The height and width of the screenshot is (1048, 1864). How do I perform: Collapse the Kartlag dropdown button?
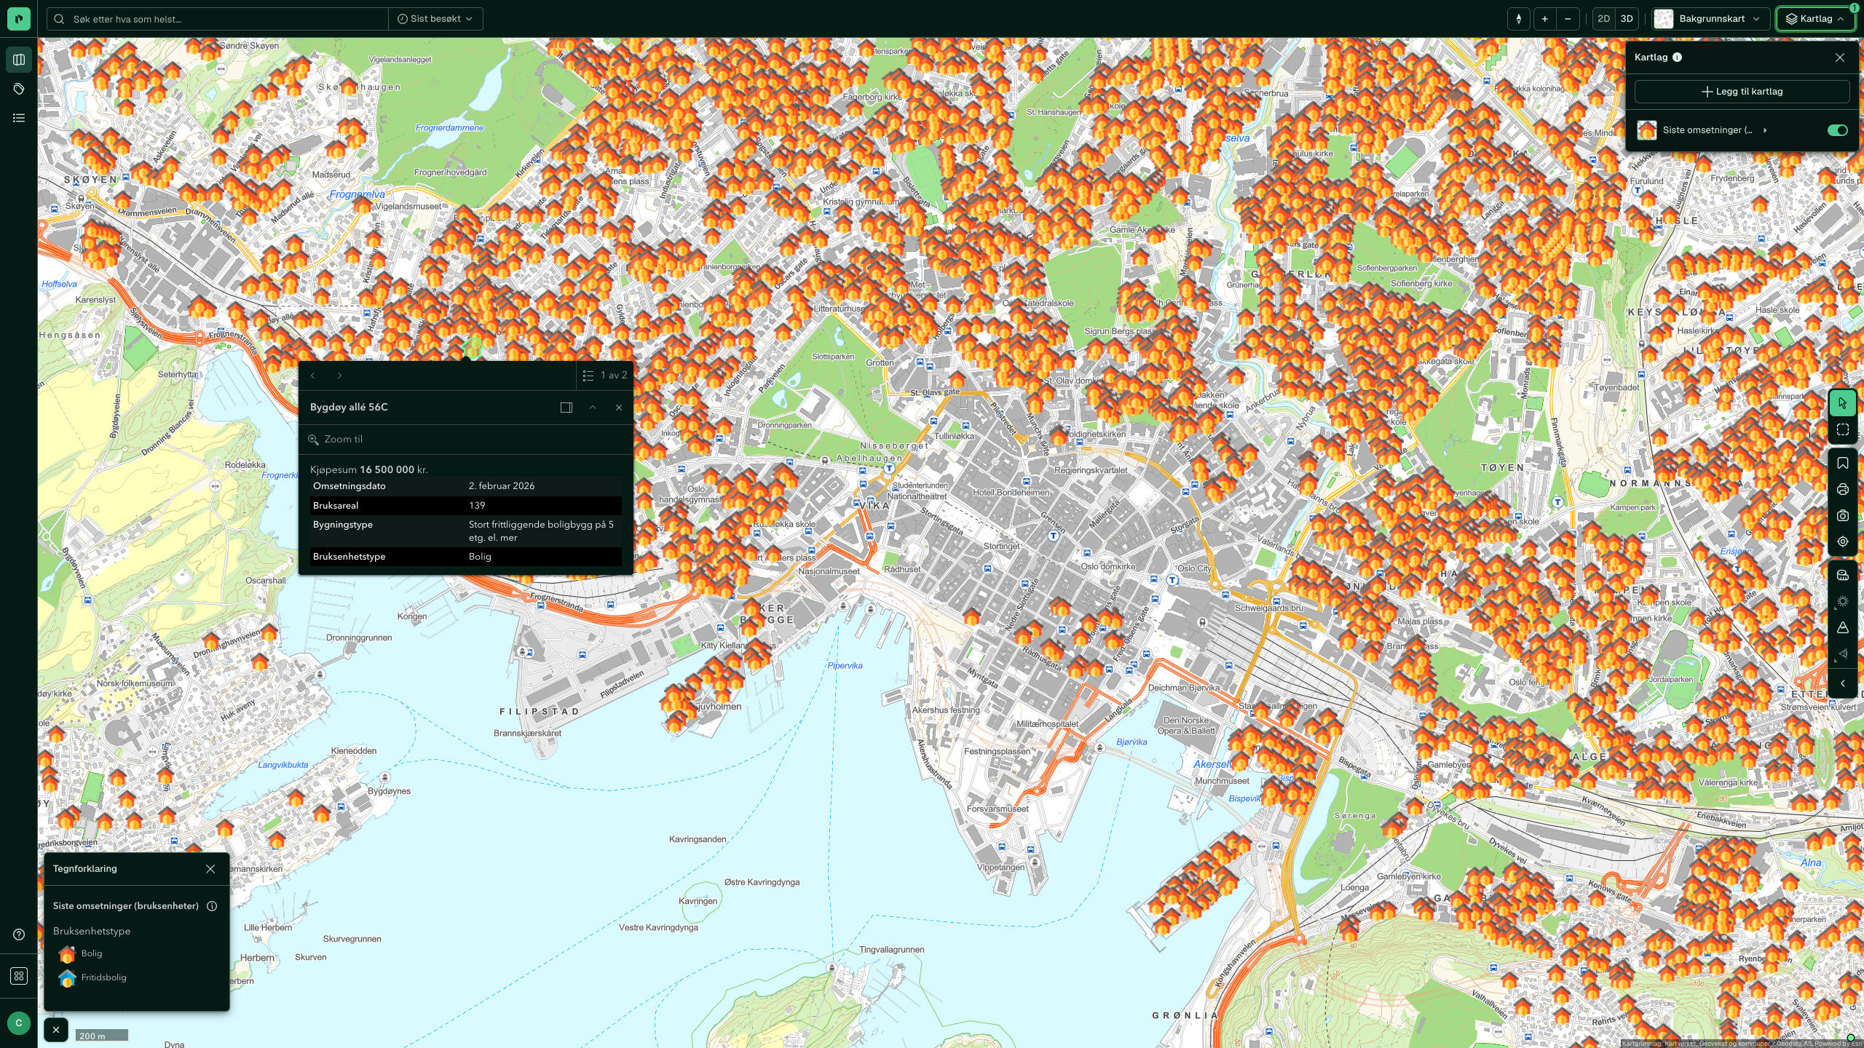(x=1815, y=19)
